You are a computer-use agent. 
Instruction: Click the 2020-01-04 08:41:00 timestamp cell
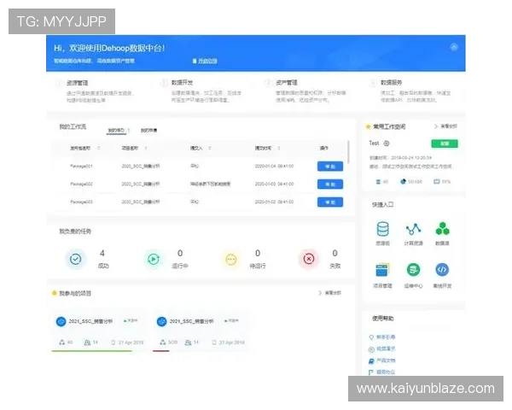pos(274,166)
